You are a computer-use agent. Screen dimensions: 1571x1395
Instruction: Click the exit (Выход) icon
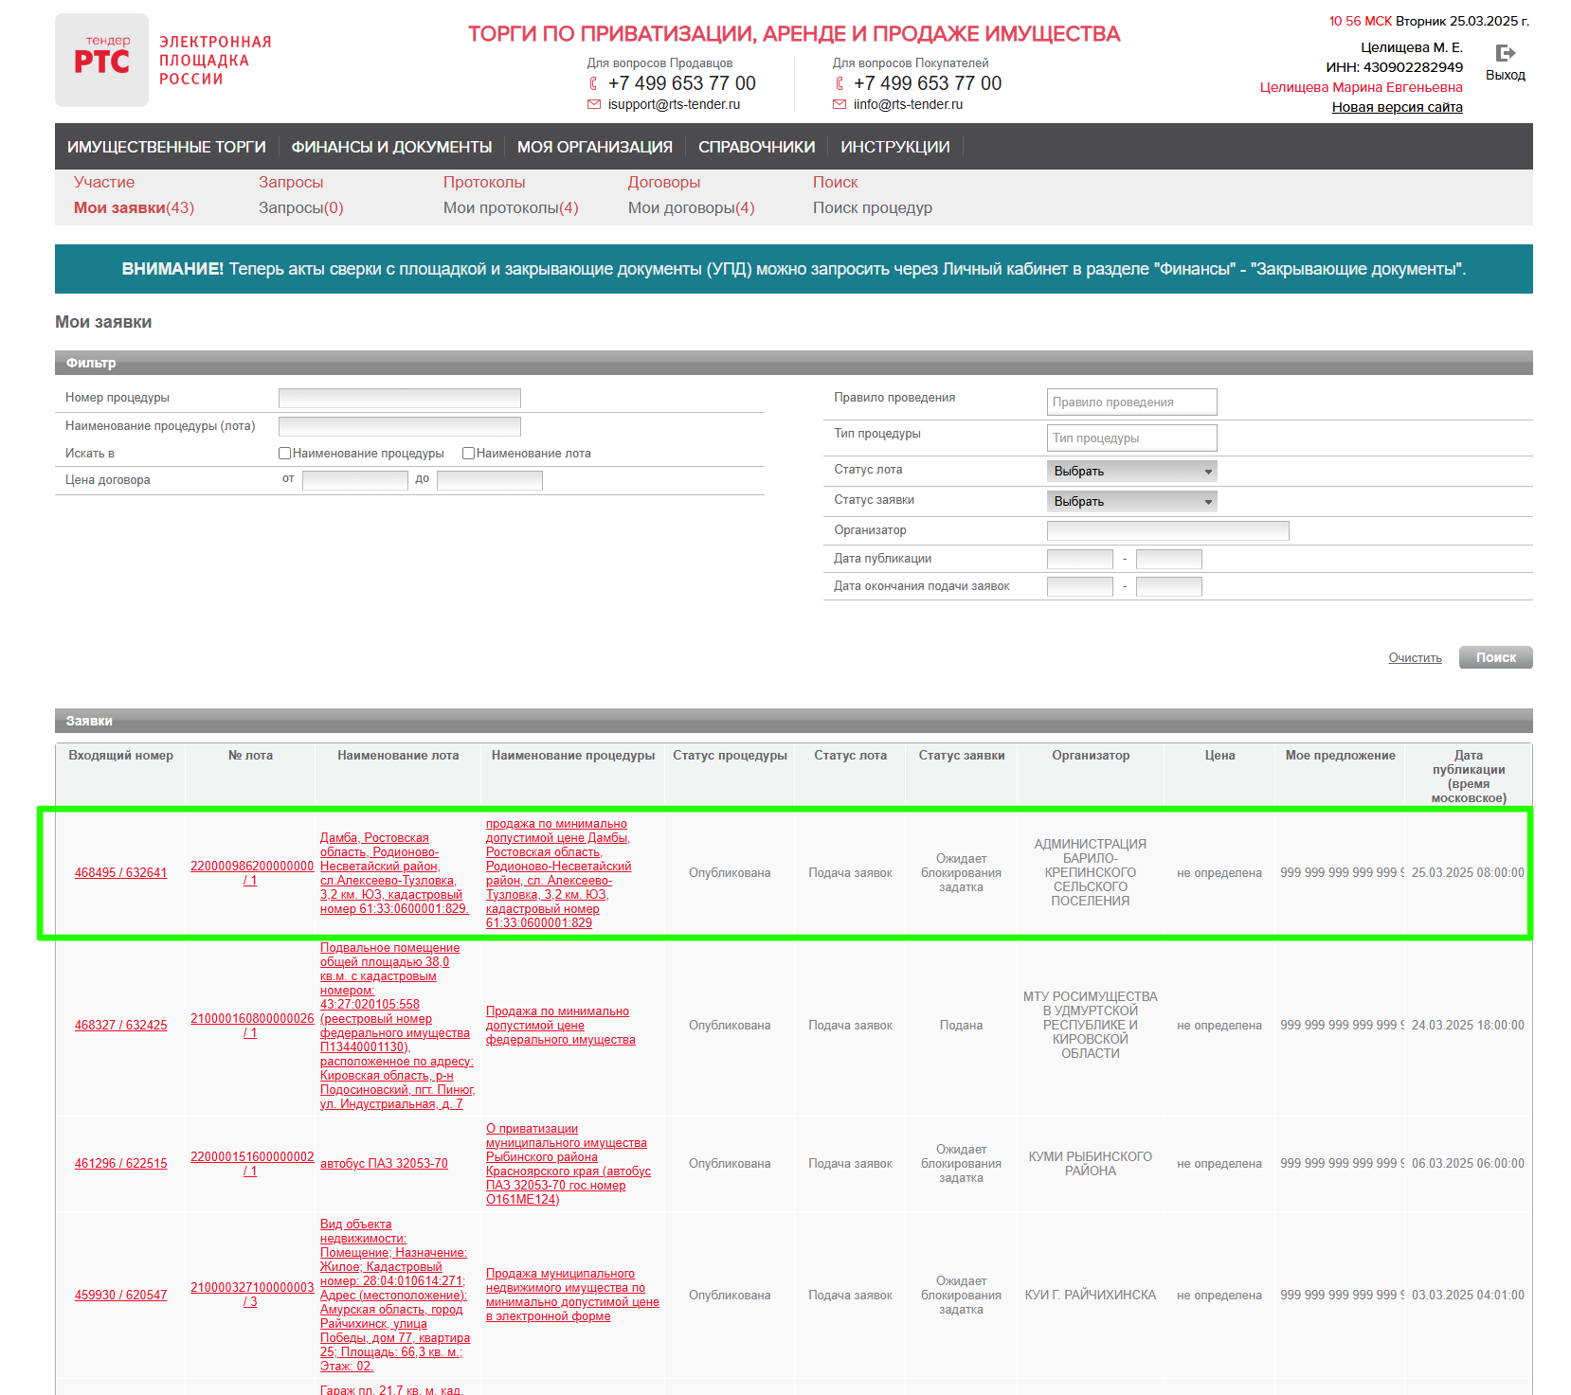(x=1505, y=53)
